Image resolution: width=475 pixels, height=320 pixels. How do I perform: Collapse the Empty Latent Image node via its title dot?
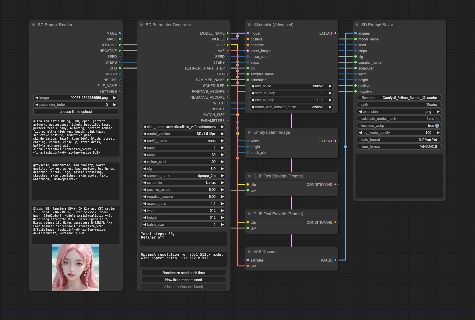tap(249, 132)
